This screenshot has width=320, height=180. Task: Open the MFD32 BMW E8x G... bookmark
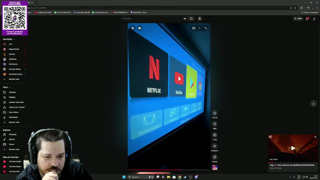tap(120, 12)
